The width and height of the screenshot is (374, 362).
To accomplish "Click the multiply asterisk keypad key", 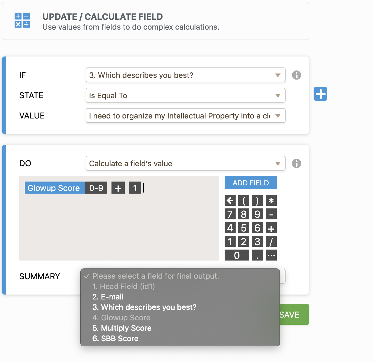I will coord(271,200).
